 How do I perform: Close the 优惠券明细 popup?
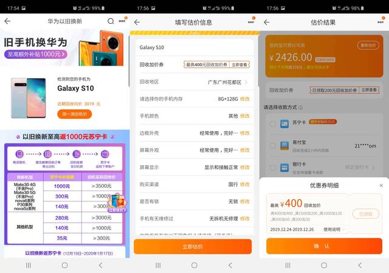point(381,185)
